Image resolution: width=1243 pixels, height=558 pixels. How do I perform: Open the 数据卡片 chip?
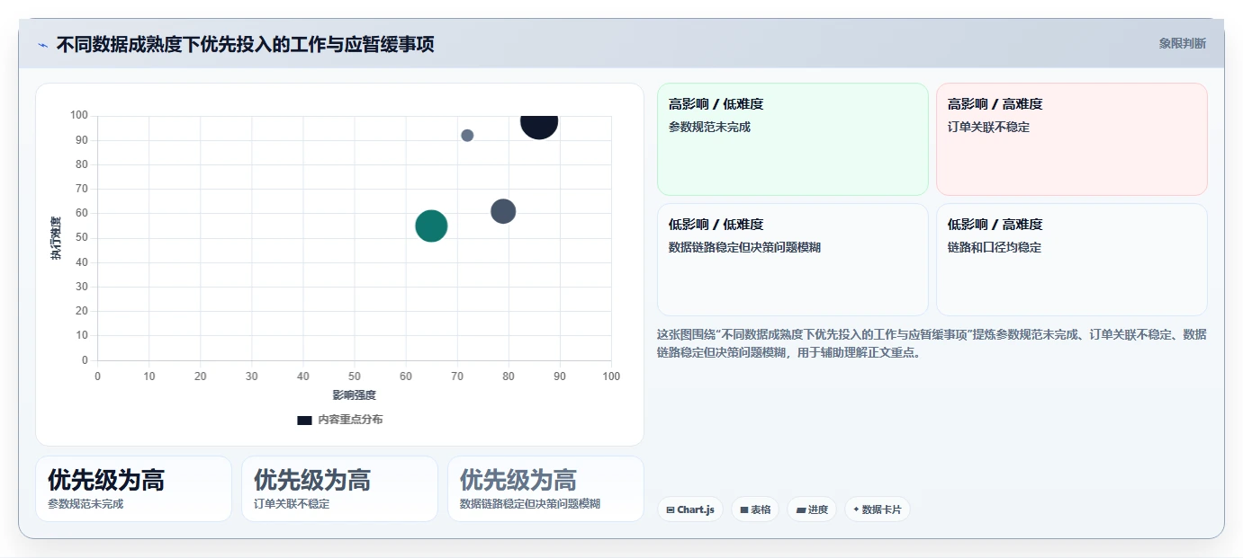tap(877, 509)
